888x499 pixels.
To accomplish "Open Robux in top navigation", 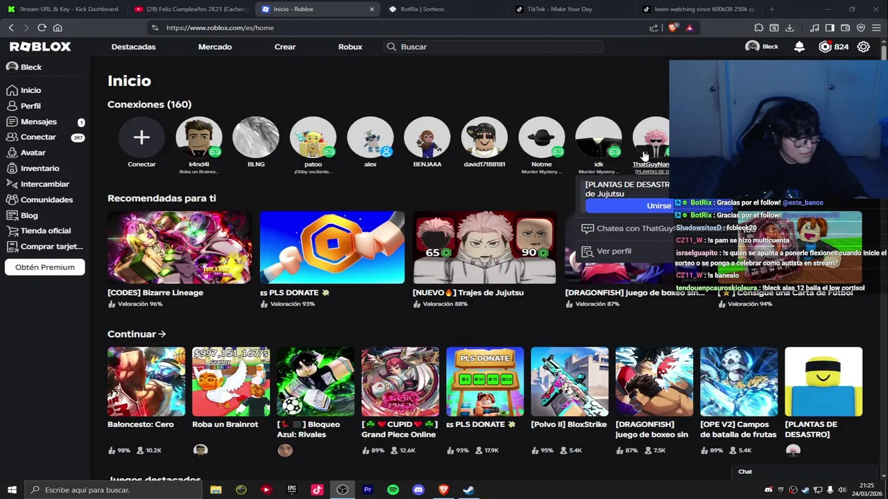I will point(350,46).
